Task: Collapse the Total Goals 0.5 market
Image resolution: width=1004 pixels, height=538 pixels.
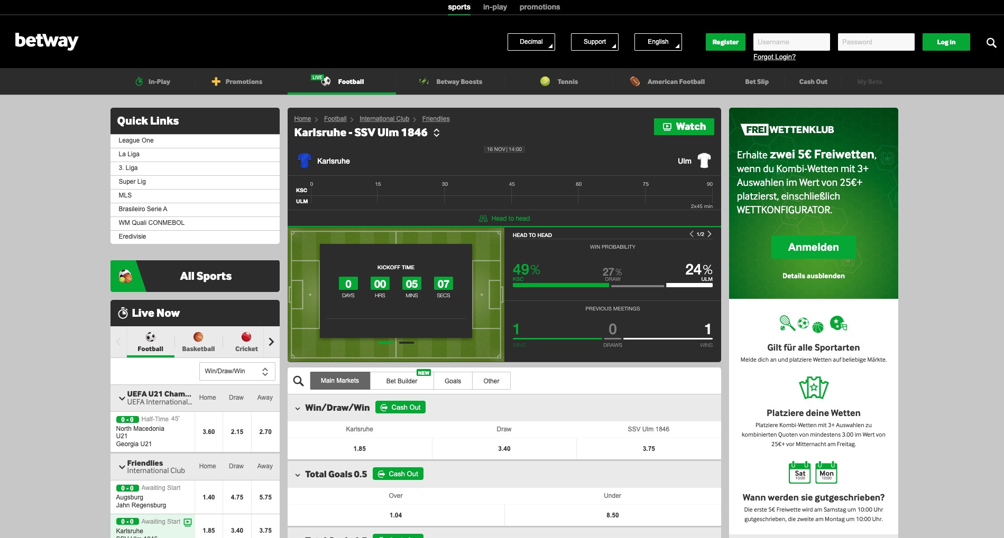Action: 298,474
